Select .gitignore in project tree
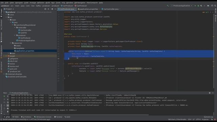Screen dimensions: 217x122 [14, 59]
